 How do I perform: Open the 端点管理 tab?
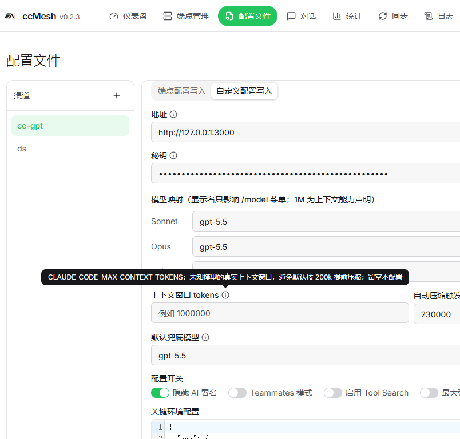pos(186,16)
